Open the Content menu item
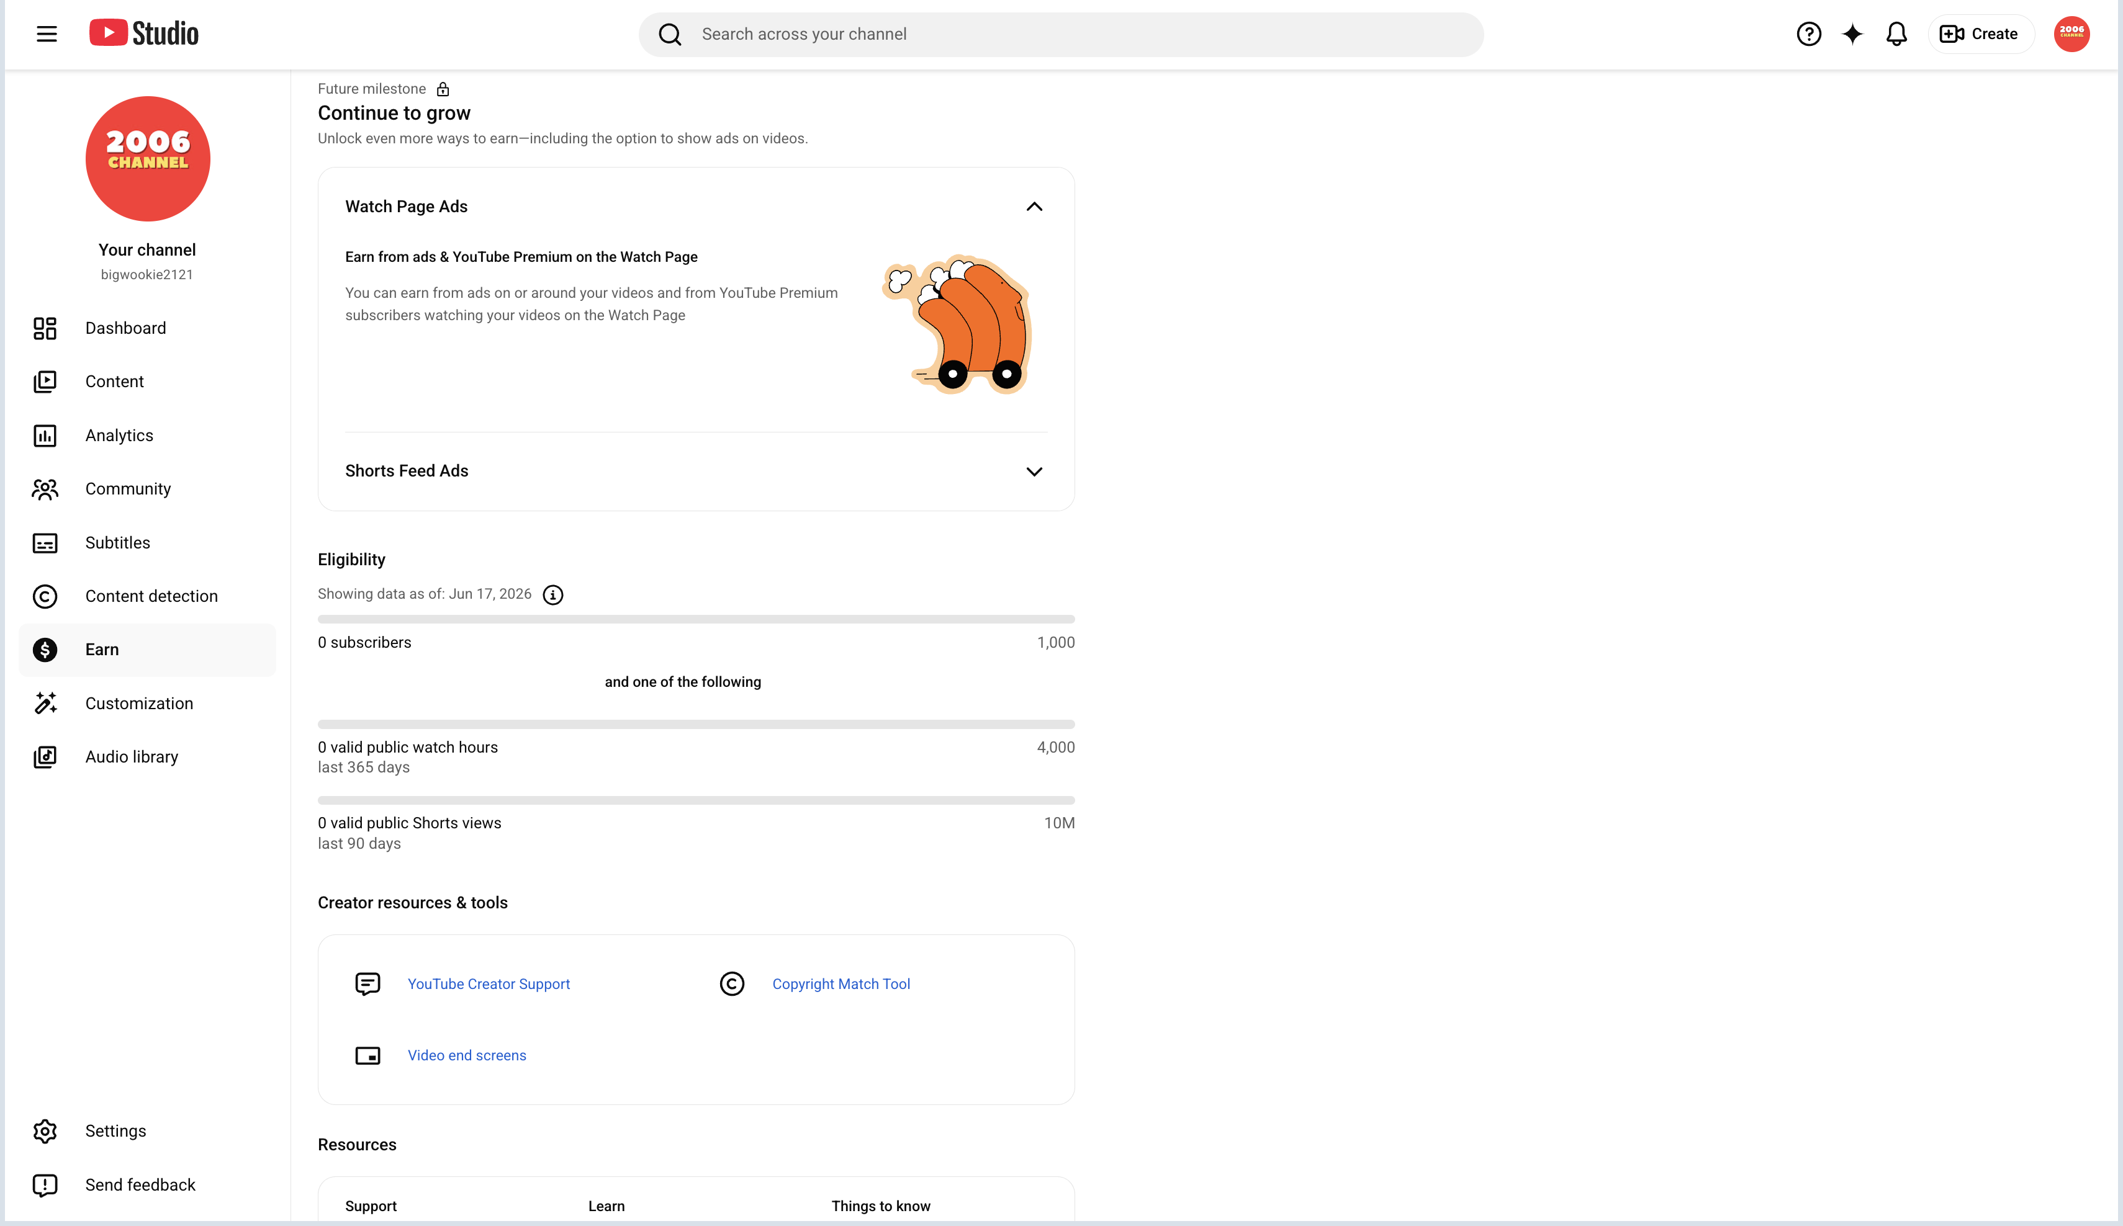The width and height of the screenshot is (2123, 1226). [148, 382]
